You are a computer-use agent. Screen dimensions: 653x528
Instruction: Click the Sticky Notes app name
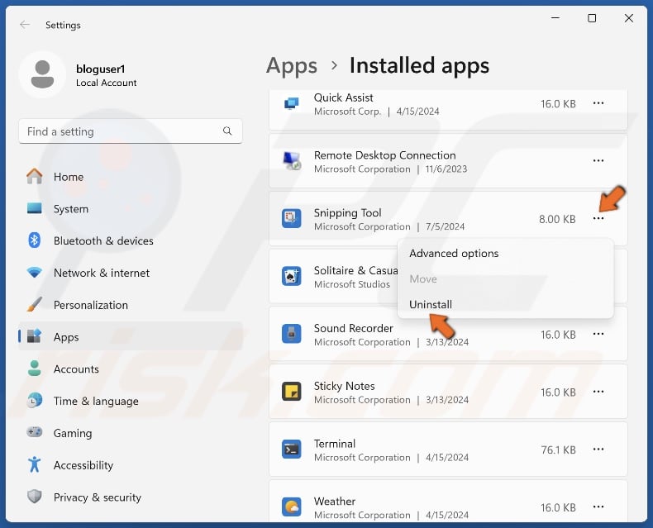tap(345, 387)
